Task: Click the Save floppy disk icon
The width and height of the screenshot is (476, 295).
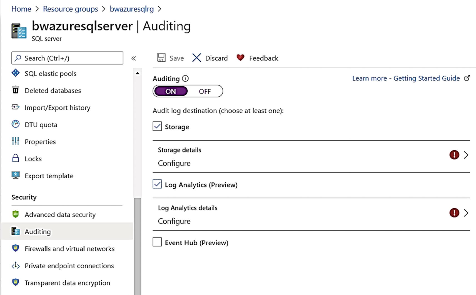Action: point(161,58)
